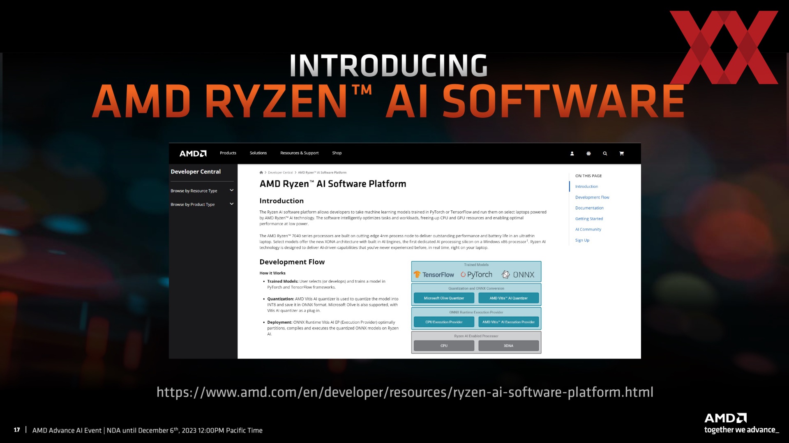Image resolution: width=789 pixels, height=443 pixels.
Task: Click the 'Deployment:' bullet text
Action: (x=279, y=322)
